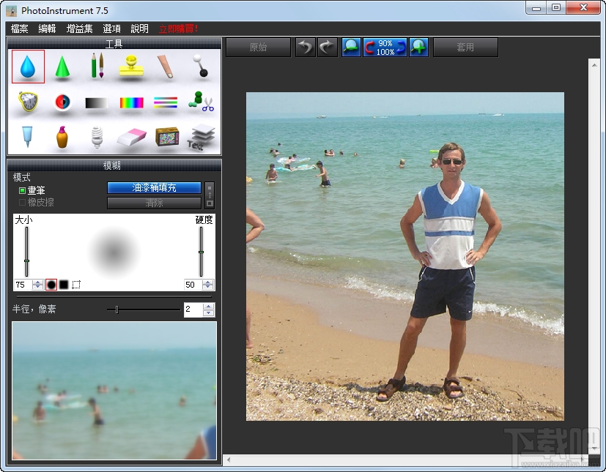Image resolution: width=606 pixels, height=472 pixels.
Task: Select the green cone Sharpen tool
Action: (62, 67)
